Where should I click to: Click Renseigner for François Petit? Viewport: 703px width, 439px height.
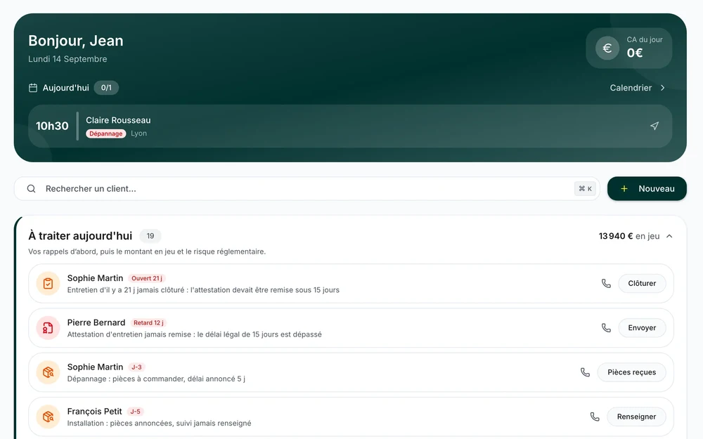point(636,416)
